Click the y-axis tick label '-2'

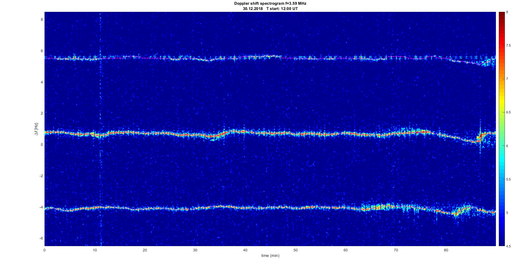point(41,176)
